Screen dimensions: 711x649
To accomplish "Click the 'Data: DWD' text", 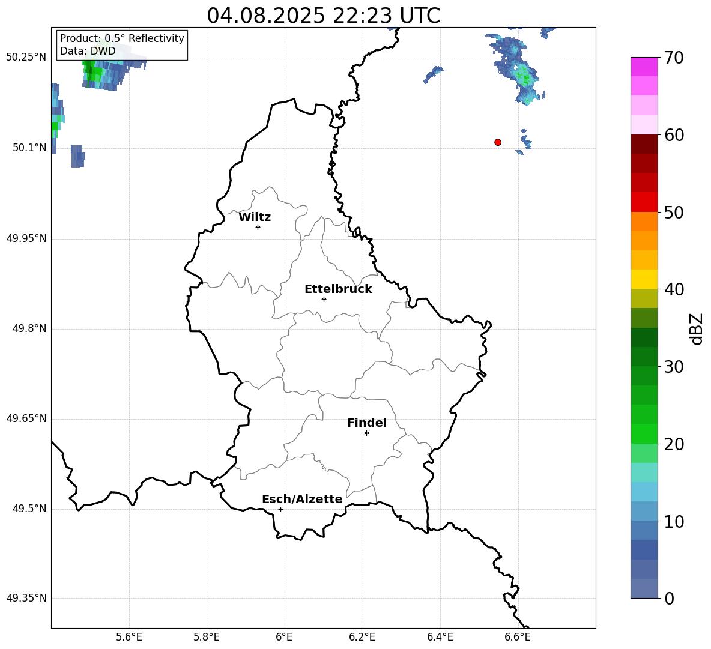I will 88,51.
